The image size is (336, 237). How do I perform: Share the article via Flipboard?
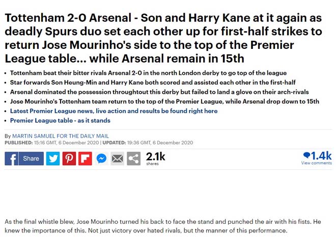click(x=85, y=159)
